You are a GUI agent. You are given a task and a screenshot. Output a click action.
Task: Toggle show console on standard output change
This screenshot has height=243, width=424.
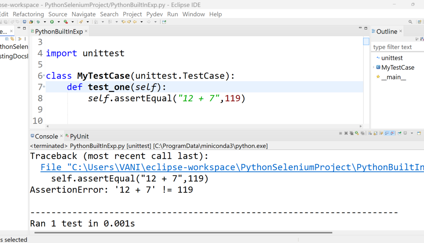pyautogui.click(x=387, y=133)
